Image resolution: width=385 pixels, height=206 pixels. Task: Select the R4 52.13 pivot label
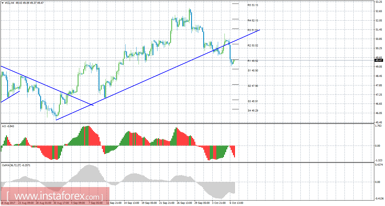[x=253, y=20]
